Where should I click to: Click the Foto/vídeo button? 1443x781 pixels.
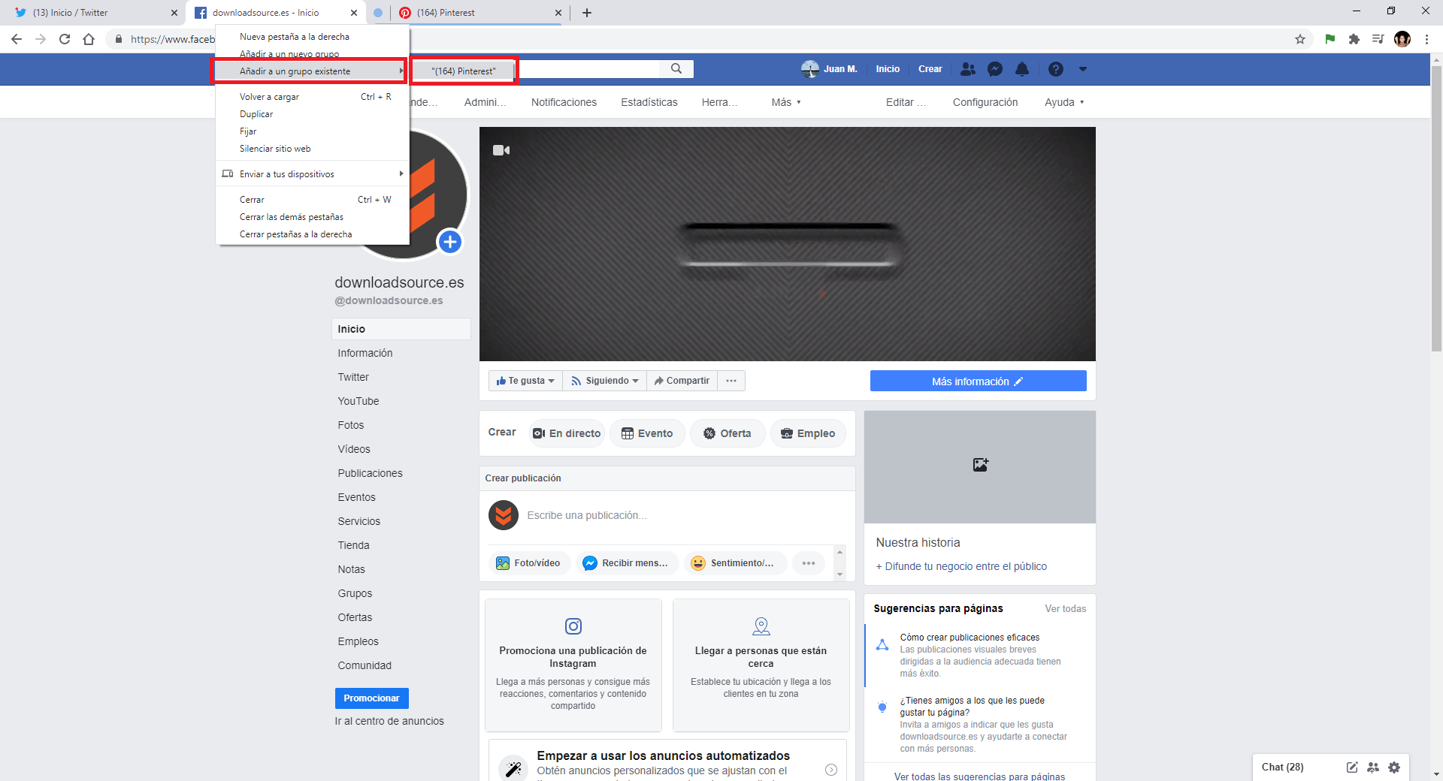point(530,563)
